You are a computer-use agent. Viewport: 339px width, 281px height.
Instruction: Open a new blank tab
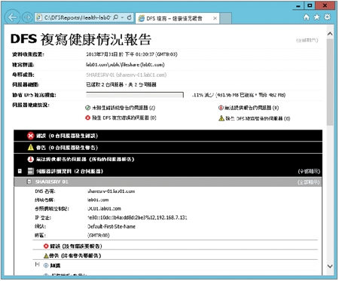[225, 18]
